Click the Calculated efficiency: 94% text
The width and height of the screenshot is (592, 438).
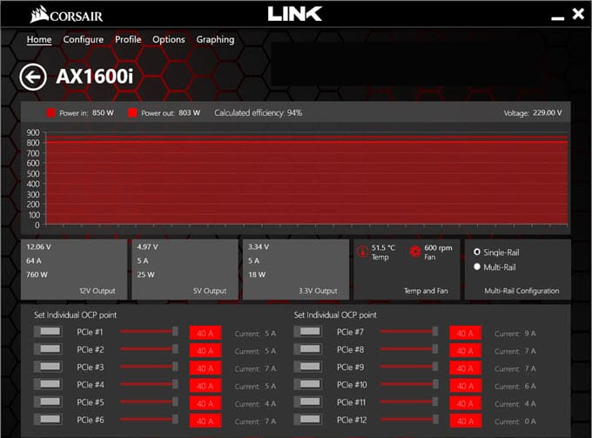[259, 112]
